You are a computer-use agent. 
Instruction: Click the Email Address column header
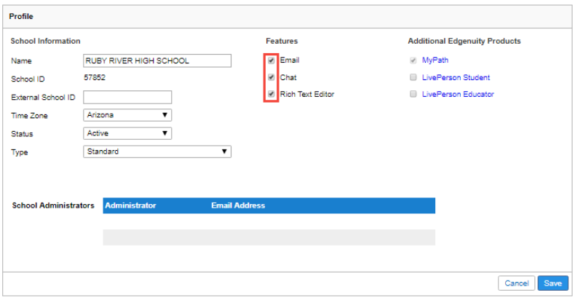[238, 205]
